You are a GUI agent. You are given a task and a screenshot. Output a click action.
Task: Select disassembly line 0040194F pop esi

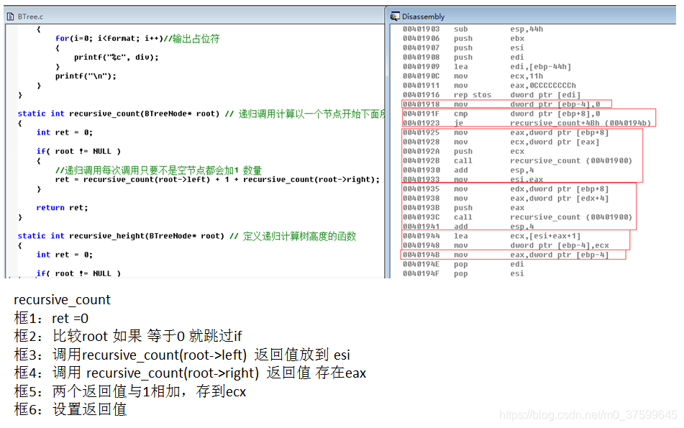[464, 273]
